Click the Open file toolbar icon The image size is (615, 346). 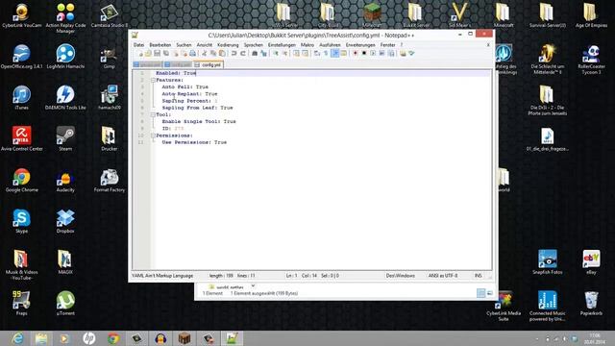tap(148, 54)
